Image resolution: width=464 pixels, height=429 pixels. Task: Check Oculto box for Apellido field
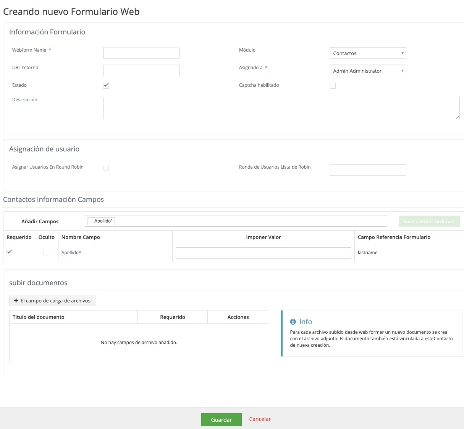[x=46, y=252]
